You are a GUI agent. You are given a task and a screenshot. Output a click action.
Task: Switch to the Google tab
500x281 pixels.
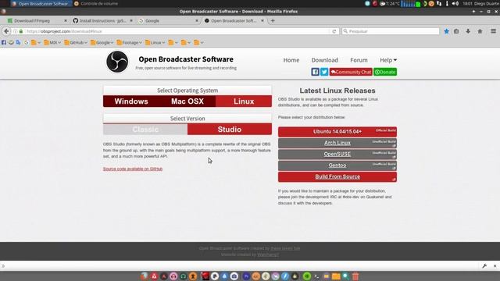point(168,21)
